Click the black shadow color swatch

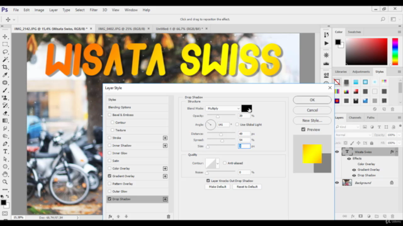pos(246,109)
